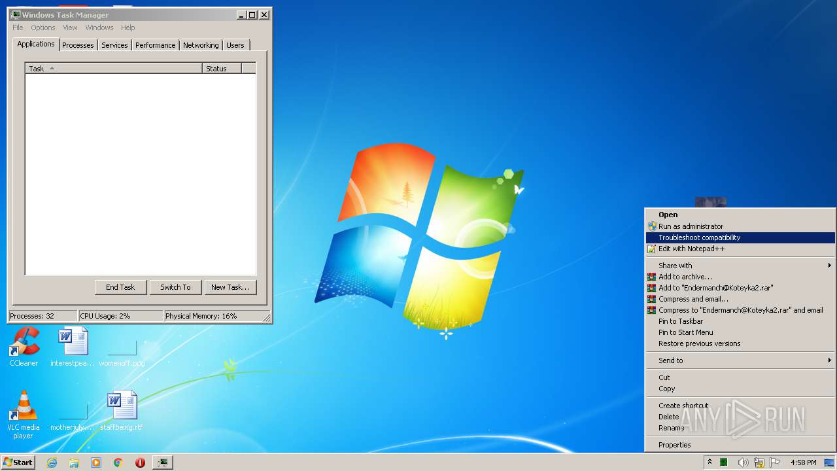Sort by Status column header
Viewport: 837px width, 471px height.
[x=222, y=68]
